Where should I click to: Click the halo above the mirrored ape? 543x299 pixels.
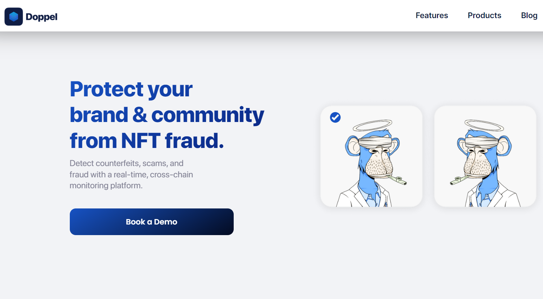coord(484,125)
